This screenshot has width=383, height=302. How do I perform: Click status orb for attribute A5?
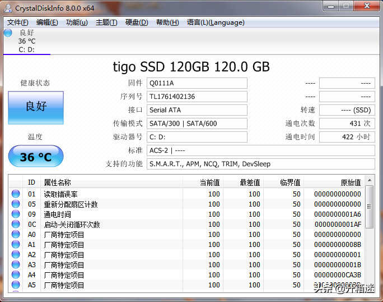(x=16, y=285)
